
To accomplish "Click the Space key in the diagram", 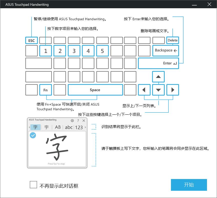I will pos(95,90).
